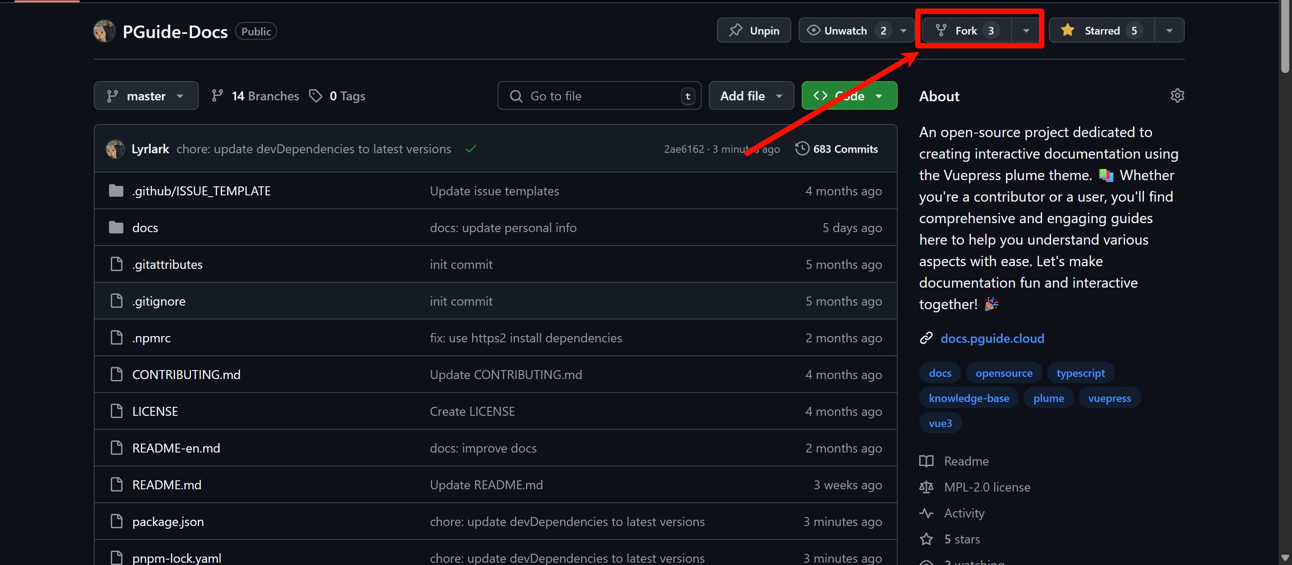View the MPL-2.0 license link
The width and height of the screenshot is (1292, 565).
pyautogui.click(x=974, y=487)
